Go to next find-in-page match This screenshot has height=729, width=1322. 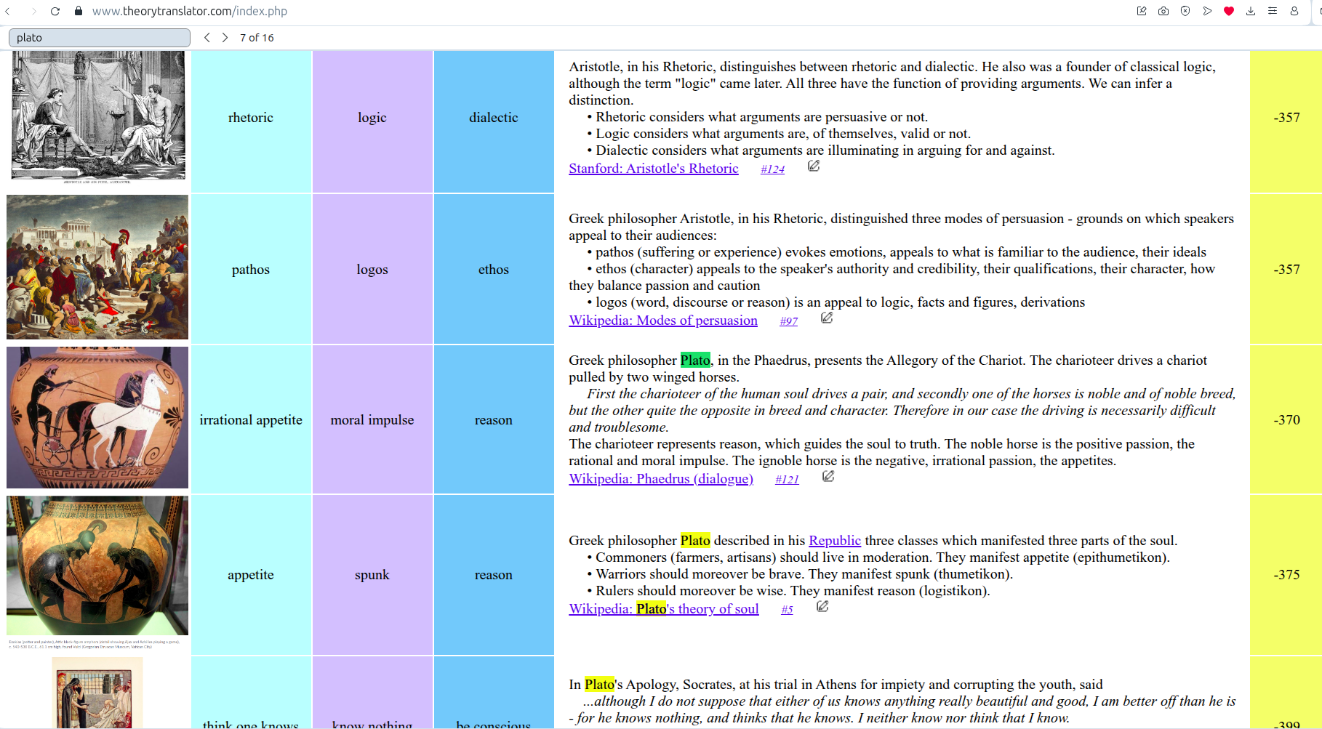(225, 38)
